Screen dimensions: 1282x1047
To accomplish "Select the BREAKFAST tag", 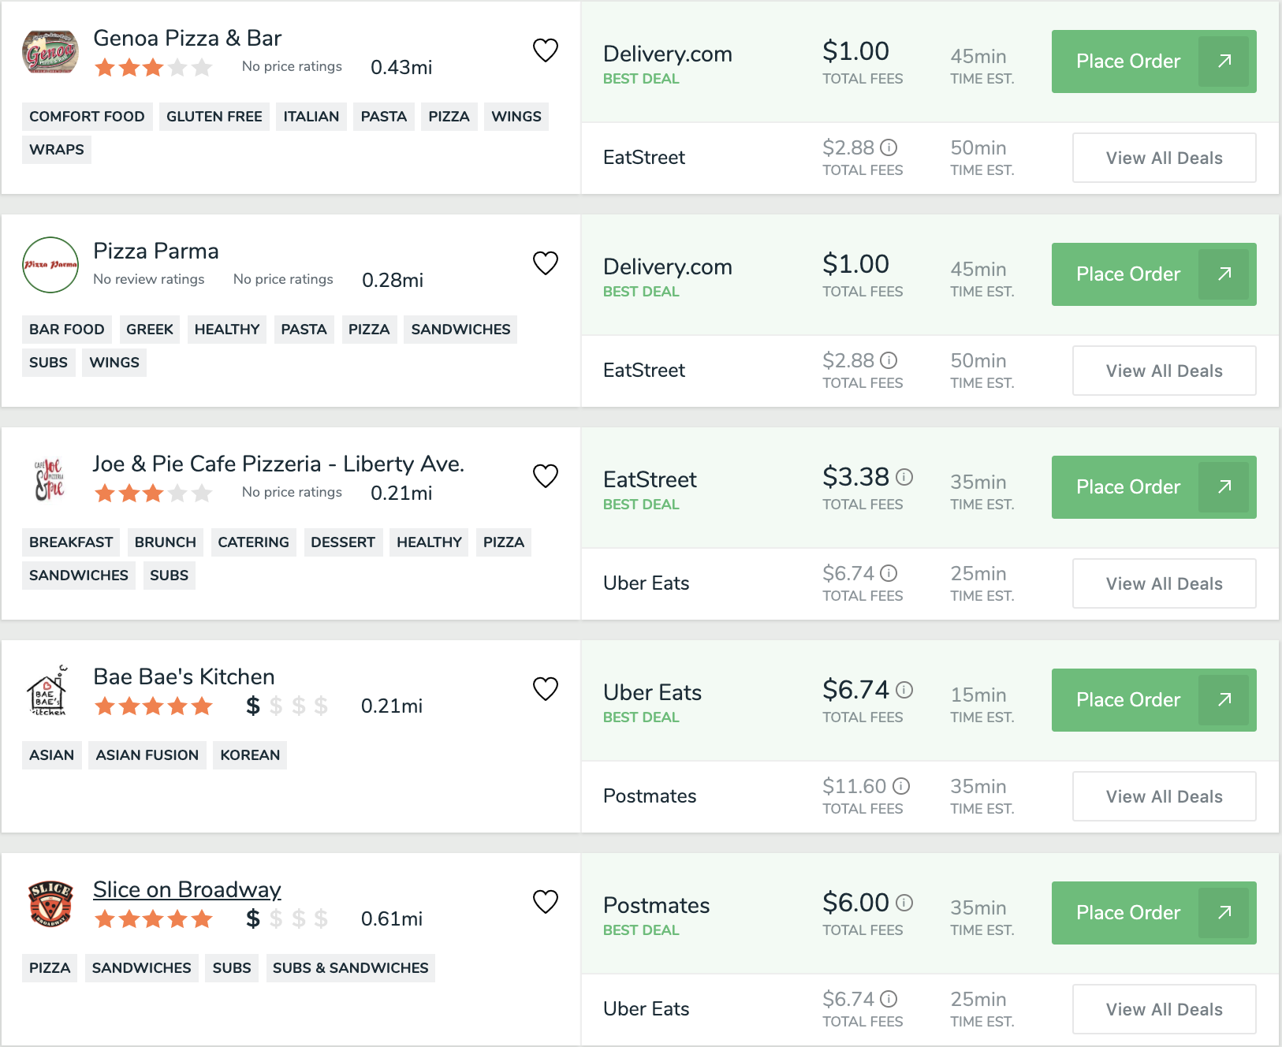I will tap(71, 542).
